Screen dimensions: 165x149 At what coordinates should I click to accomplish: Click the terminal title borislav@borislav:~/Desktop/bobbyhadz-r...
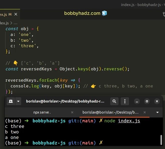(x=65, y=101)
